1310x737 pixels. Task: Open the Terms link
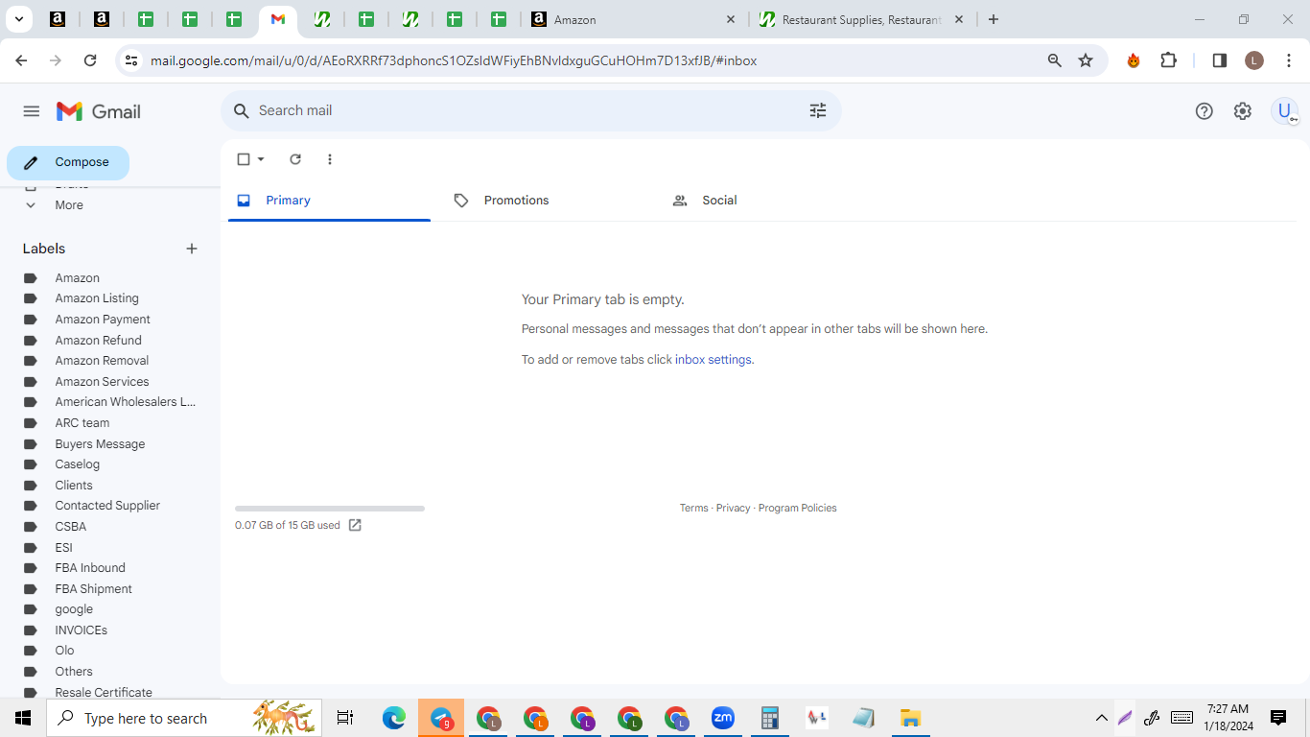pyautogui.click(x=694, y=509)
